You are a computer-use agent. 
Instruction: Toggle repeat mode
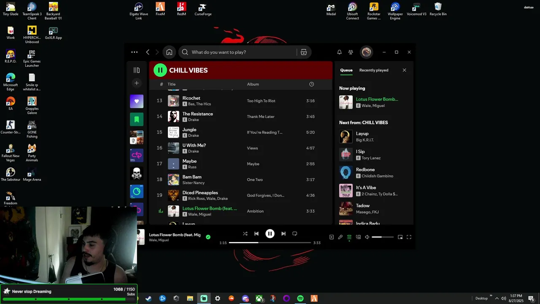295,233
